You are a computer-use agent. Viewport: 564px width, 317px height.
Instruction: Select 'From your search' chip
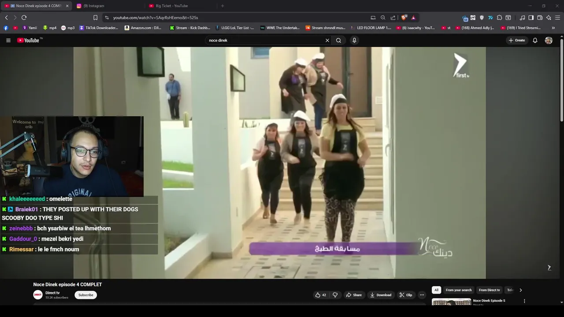[459, 290]
